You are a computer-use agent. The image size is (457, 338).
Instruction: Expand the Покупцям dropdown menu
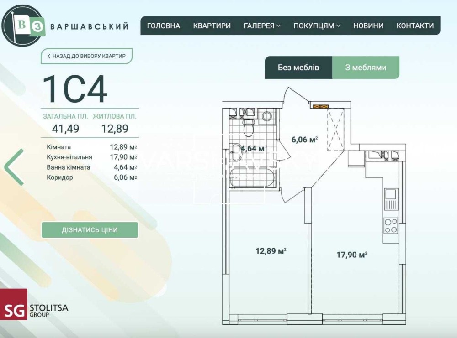click(x=317, y=26)
